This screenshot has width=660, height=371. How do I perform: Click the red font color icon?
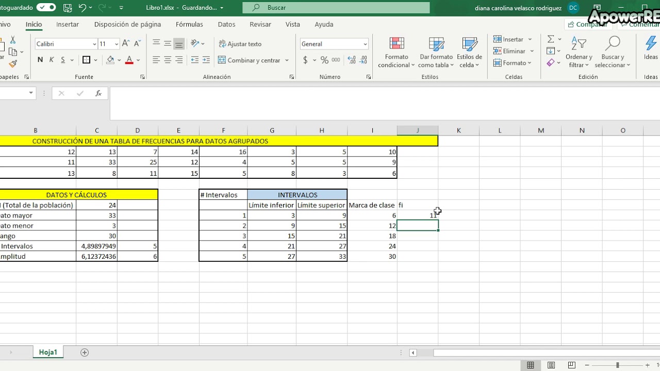click(x=129, y=60)
